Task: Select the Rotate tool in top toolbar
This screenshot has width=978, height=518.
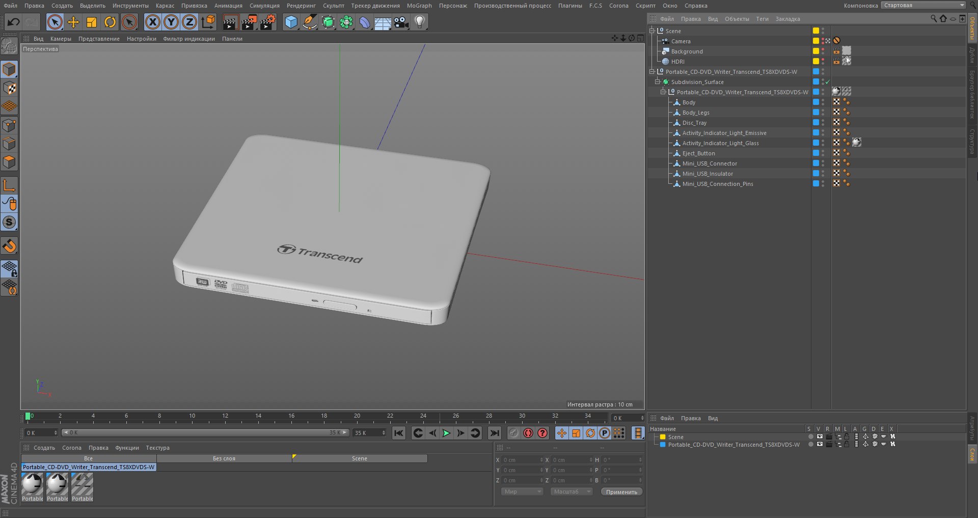Action: (x=110, y=22)
